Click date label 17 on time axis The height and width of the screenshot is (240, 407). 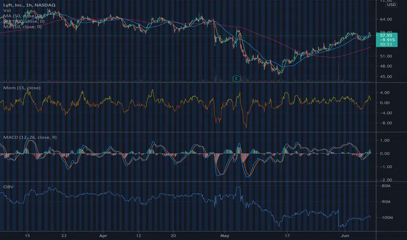click(x=287, y=236)
